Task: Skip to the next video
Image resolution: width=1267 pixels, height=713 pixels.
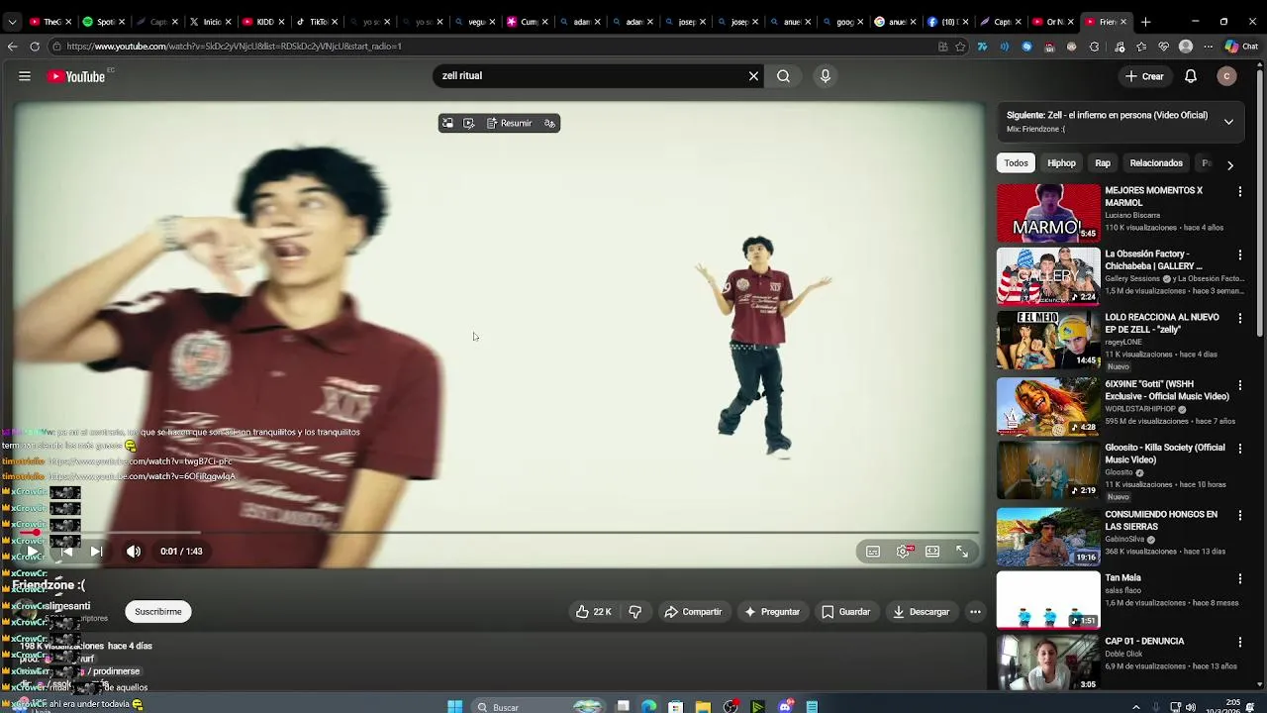Action: click(x=96, y=552)
